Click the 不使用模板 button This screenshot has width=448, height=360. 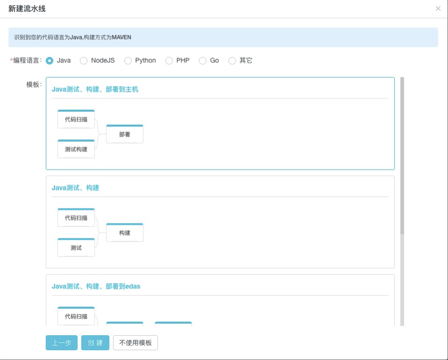point(136,343)
